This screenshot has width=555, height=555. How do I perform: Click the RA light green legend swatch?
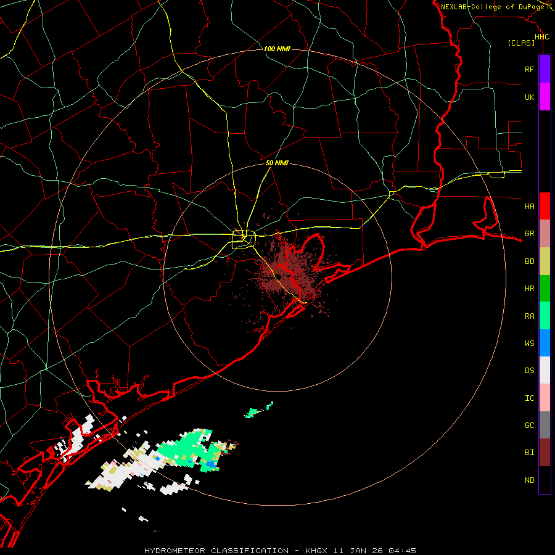545,316
